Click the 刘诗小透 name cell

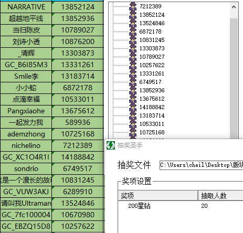click(26, 41)
